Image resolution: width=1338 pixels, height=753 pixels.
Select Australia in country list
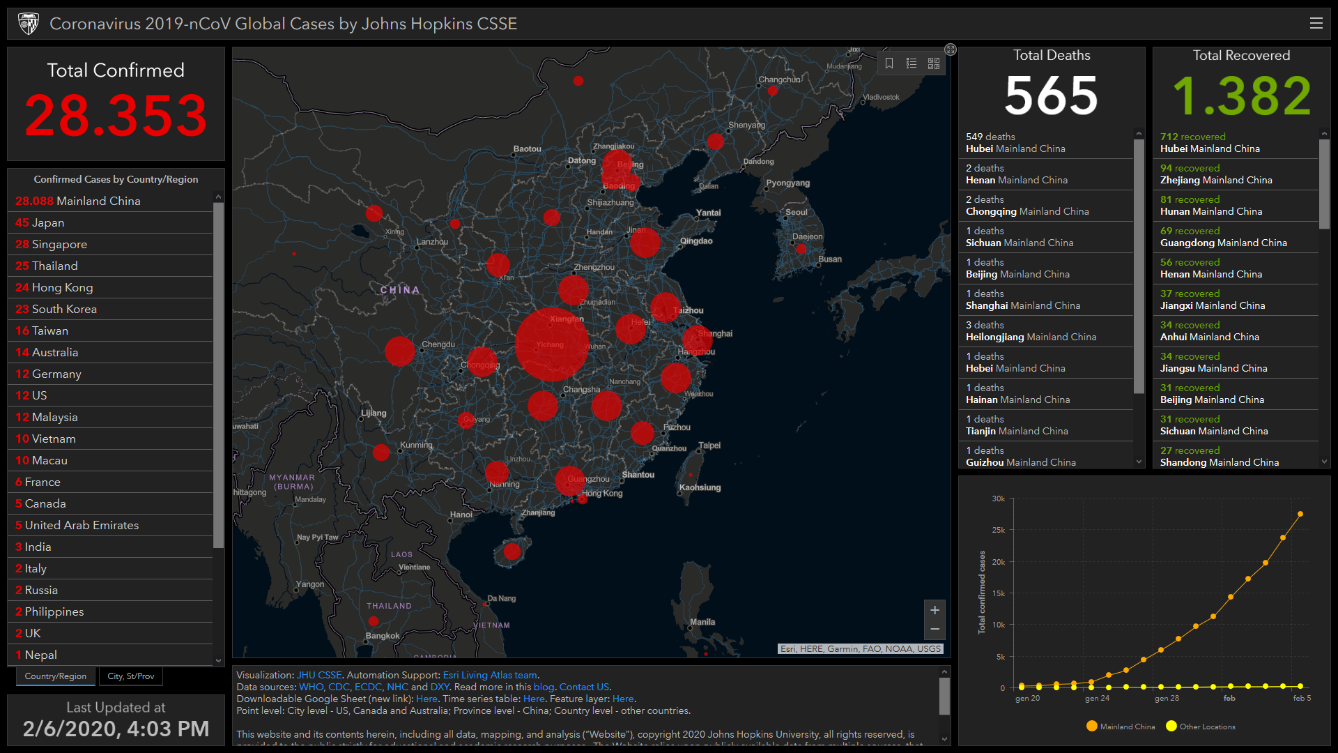pos(110,352)
